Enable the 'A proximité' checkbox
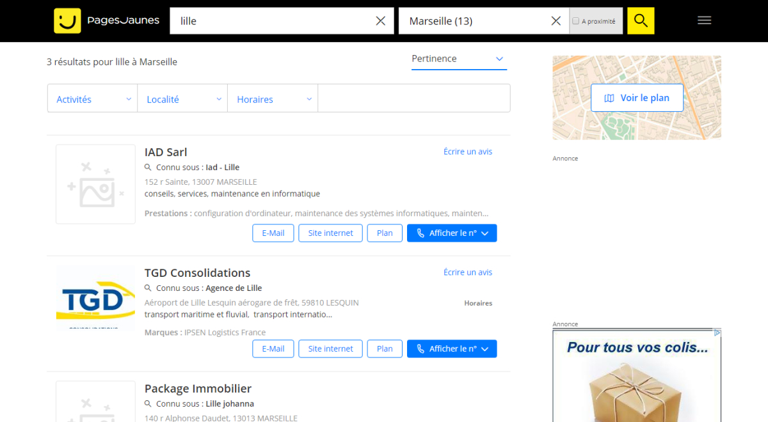Screen dimensions: 768x422 [575, 21]
